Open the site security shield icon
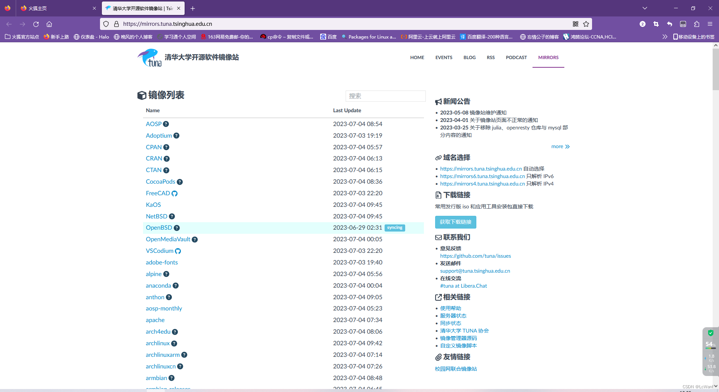Viewport: 719px width, 392px height. click(106, 24)
